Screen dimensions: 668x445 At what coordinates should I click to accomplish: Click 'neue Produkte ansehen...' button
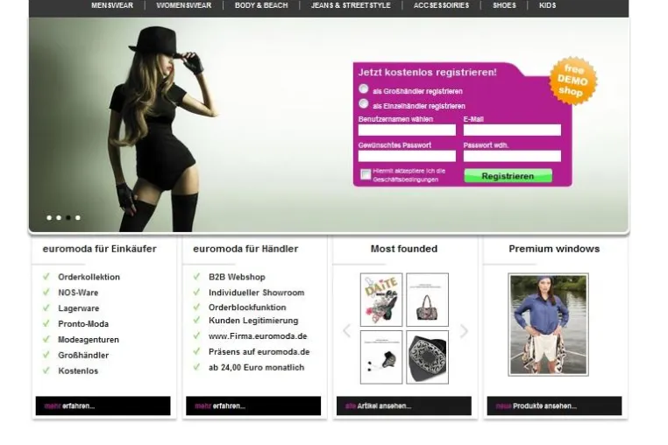tap(554, 406)
